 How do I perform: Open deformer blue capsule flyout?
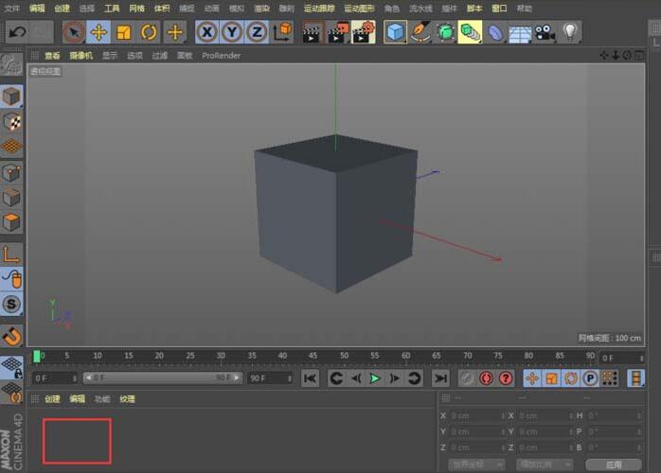tap(495, 32)
